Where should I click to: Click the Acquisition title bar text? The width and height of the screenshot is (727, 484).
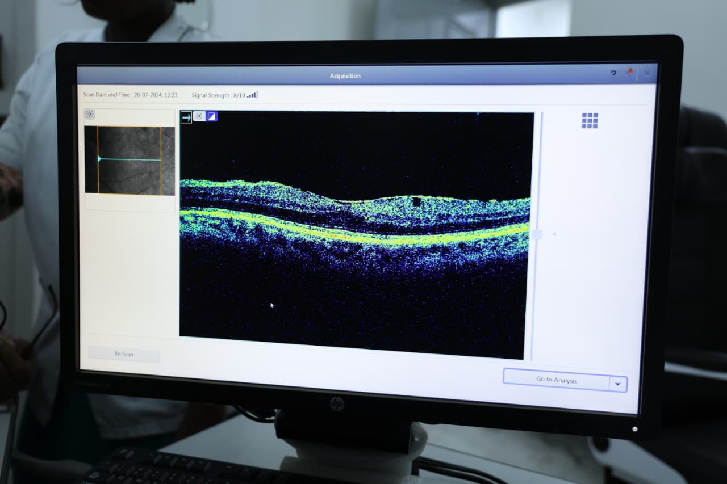(345, 76)
